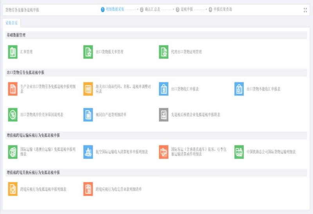Open the 航空国际运输收入清算账单申报明细表 icon
313x214 pixels.
tap(88, 152)
